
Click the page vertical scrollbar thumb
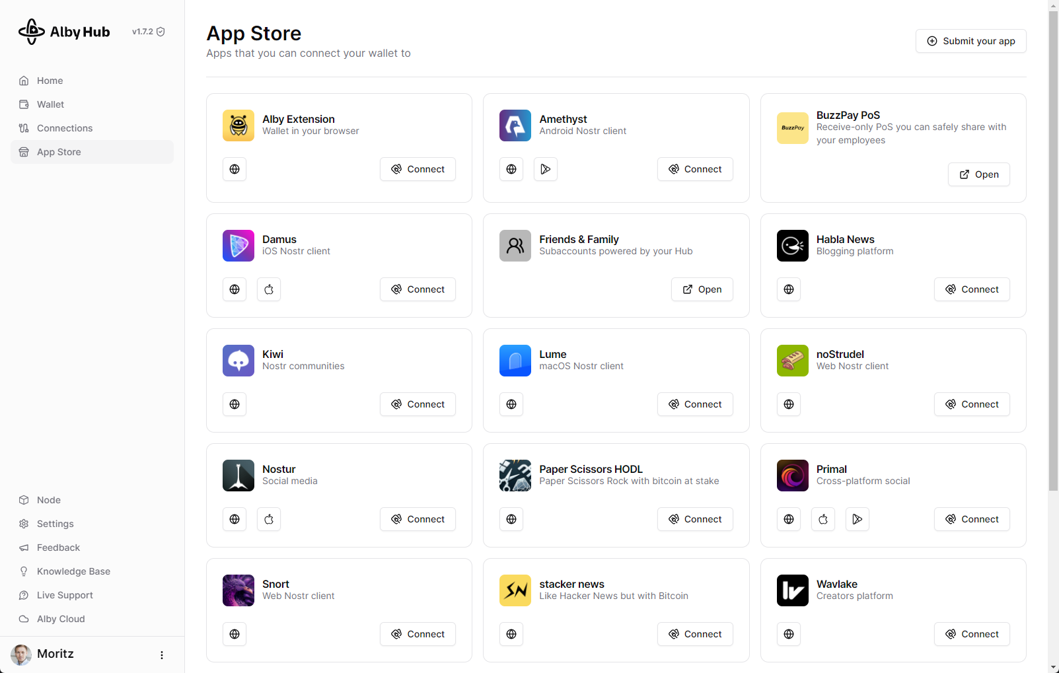point(1053,251)
